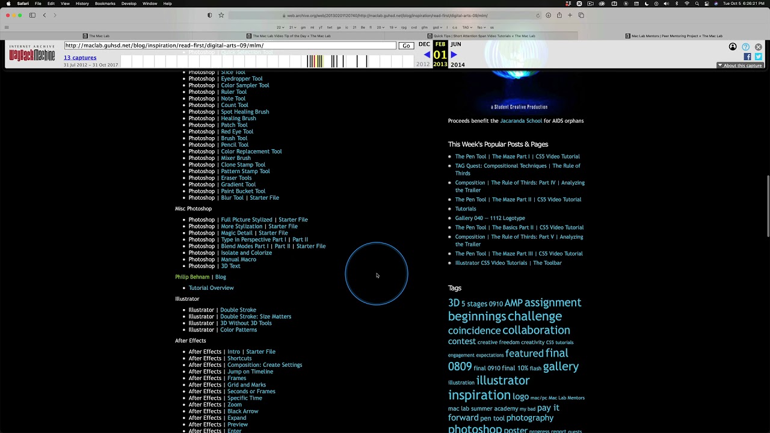Click the 'illustrator' tag in tag cloud

coord(503,380)
